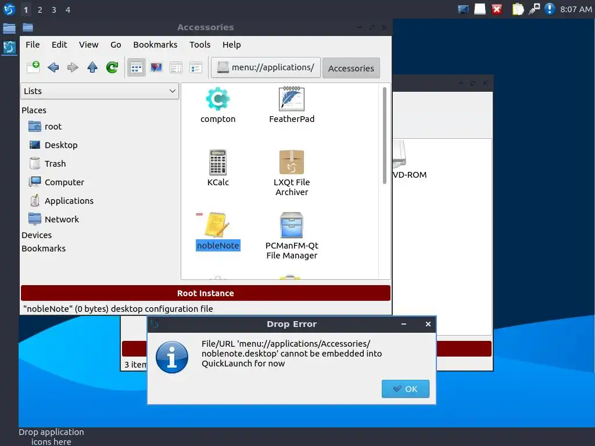The width and height of the screenshot is (595, 446).
Task: Switch to thumbnail view mode
Action: tap(156, 67)
